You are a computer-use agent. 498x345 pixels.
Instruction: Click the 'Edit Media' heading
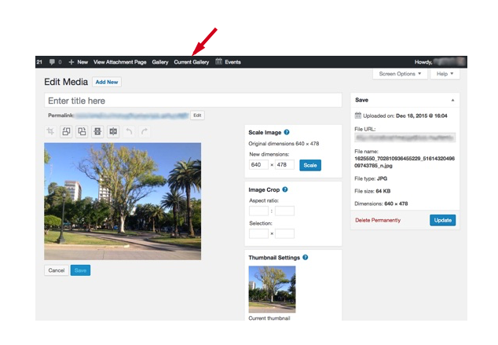tap(66, 82)
